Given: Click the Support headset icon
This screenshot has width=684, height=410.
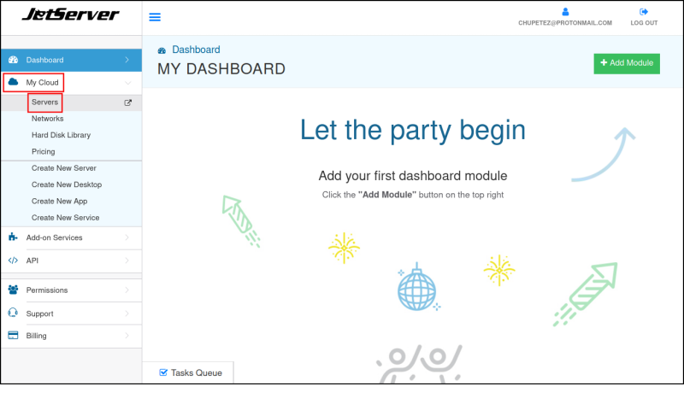Looking at the screenshot, I should (x=13, y=313).
